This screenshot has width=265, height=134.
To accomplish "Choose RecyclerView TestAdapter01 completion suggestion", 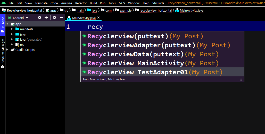I will pyautogui.click(x=162, y=72).
